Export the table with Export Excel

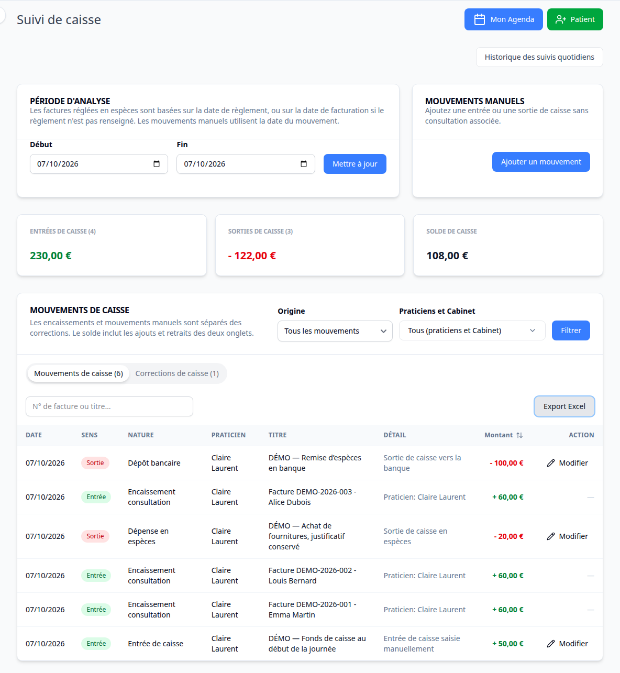point(564,406)
